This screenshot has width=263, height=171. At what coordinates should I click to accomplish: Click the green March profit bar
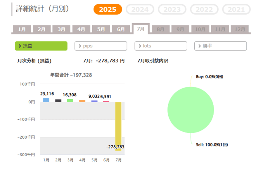click(x=70, y=100)
